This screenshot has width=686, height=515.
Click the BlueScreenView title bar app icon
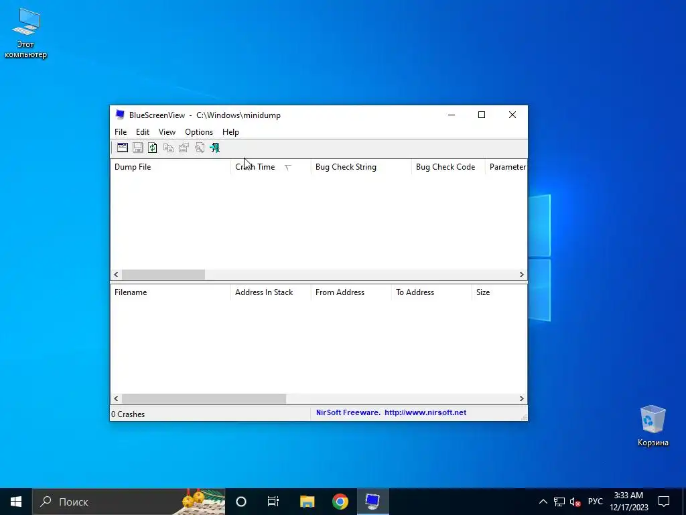tap(120, 115)
